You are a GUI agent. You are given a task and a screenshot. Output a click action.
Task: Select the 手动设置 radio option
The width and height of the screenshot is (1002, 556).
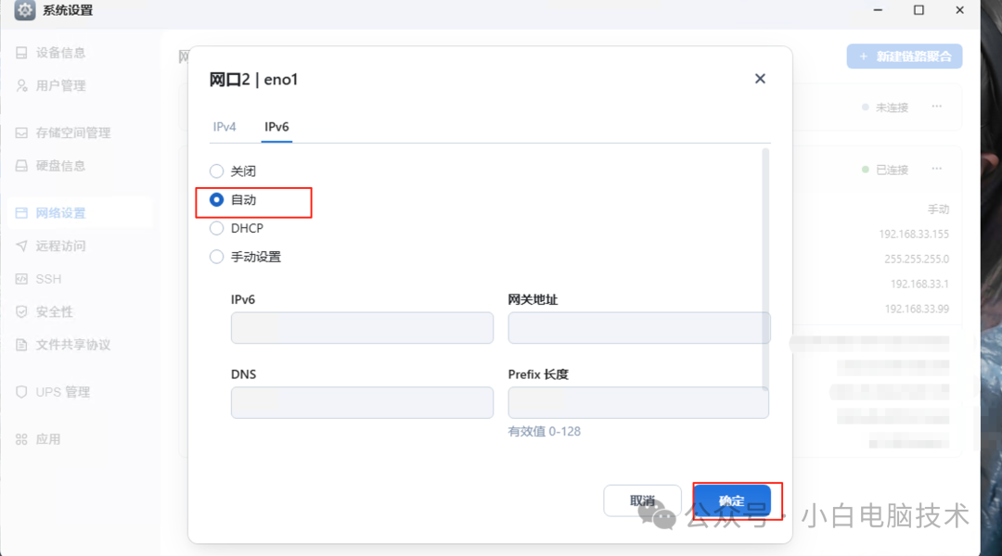point(218,257)
